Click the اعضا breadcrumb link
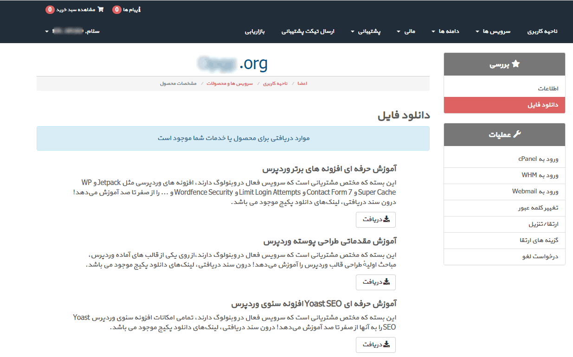573x357 pixels. 303,83
